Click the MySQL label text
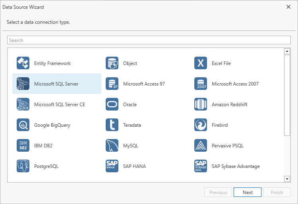The image size is (298, 204). [131, 146]
